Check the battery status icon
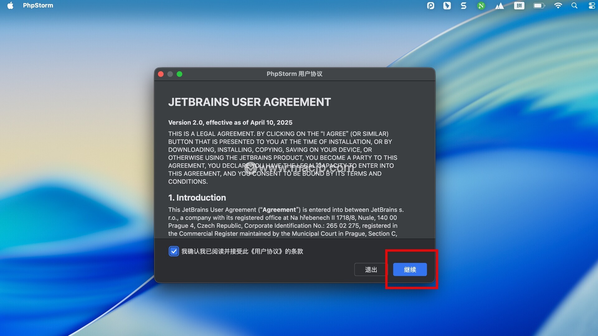 point(539,5)
